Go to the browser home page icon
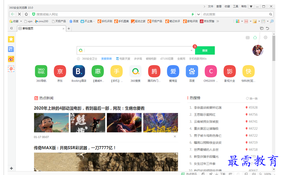Screen dimensions: 282x175 (x=26, y=14)
